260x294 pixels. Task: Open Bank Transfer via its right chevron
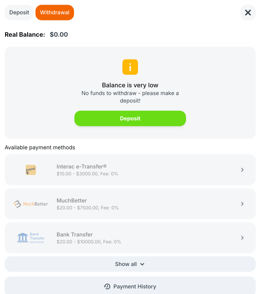tap(242, 238)
